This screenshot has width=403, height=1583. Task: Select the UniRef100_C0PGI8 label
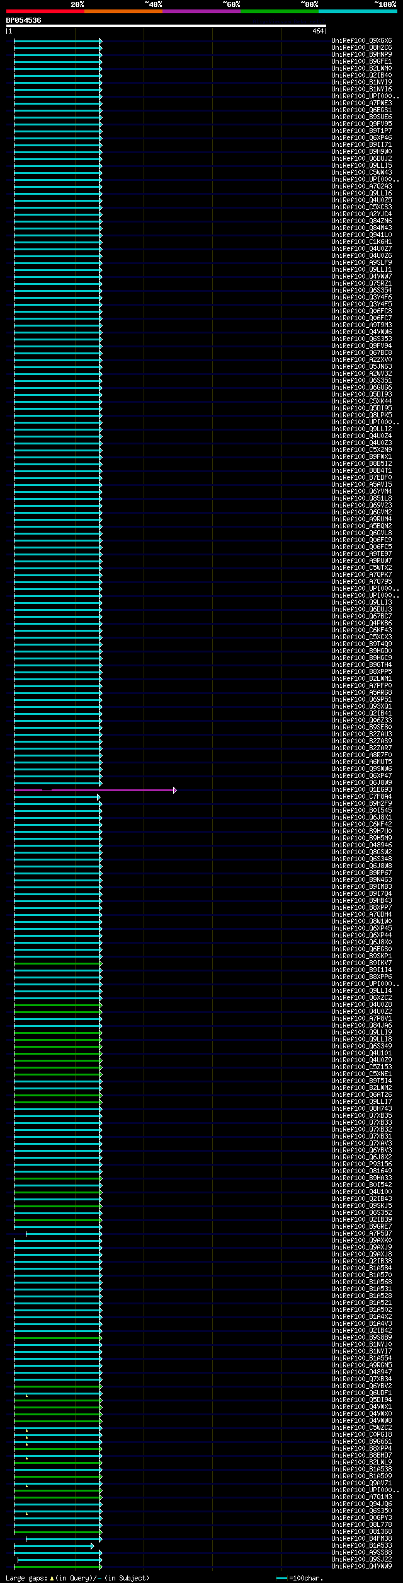361,1435
